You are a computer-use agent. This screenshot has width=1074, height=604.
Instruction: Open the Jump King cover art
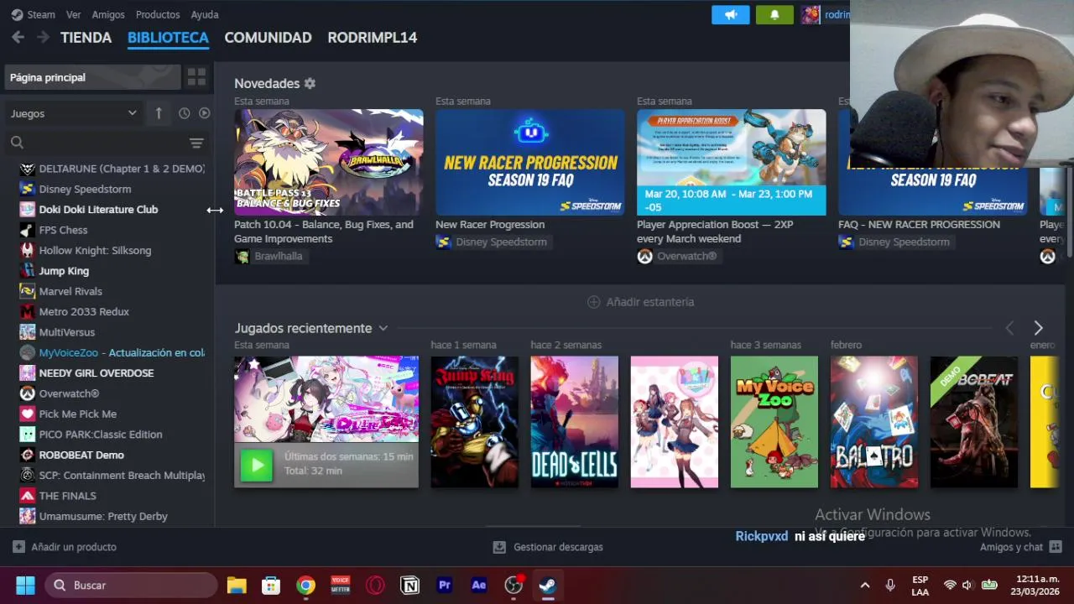point(474,422)
